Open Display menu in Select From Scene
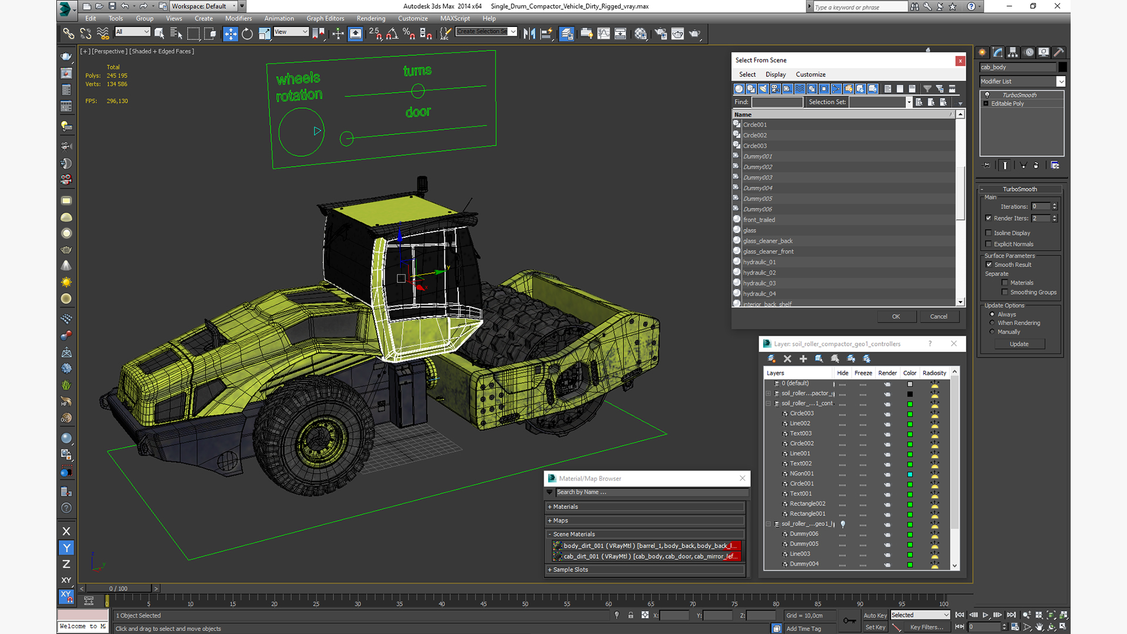This screenshot has width=1127, height=634. [775, 75]
